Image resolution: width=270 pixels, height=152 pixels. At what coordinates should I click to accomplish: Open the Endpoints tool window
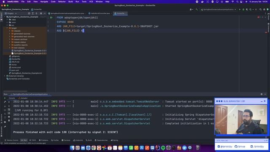pyautogui.click(x=78, y=140)
